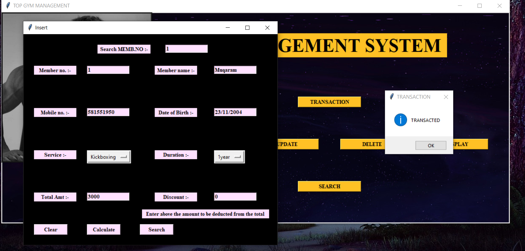The image size is (525, 251).
Task: Open the TRANSACTION section from the main menu
Action: pyautogui.click(x=329, y=102)
